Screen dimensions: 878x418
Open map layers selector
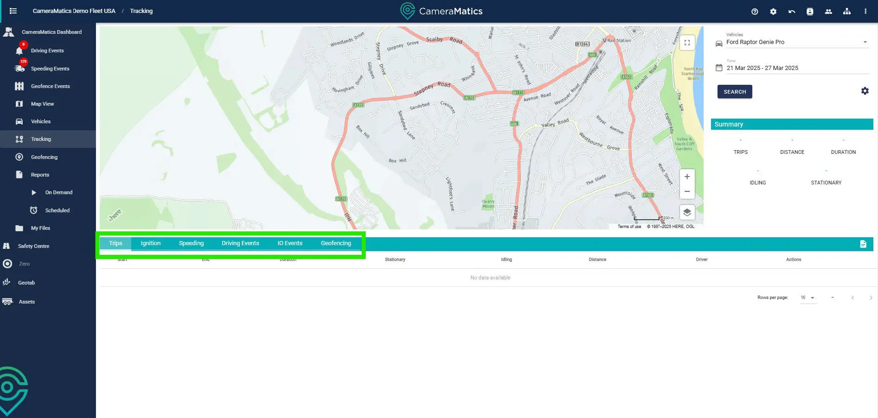click(687, 212)
